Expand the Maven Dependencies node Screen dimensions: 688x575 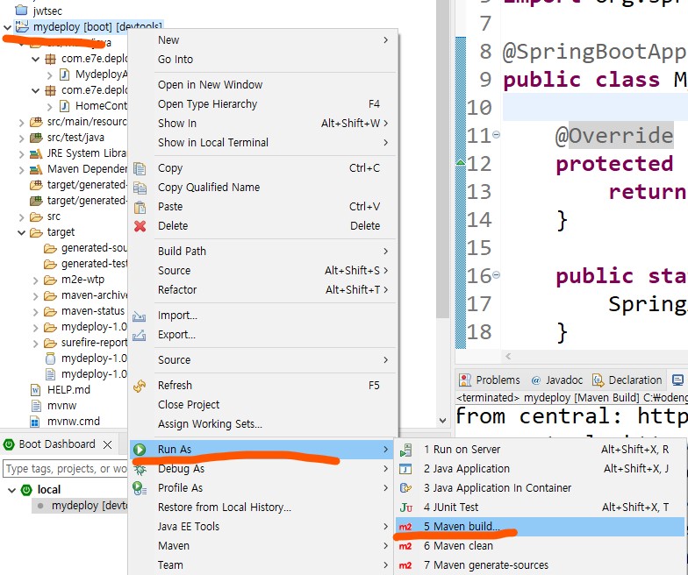tap(21, 170)
